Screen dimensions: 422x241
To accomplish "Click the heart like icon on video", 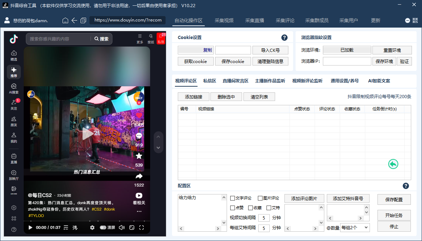I will tap(139, 115).
